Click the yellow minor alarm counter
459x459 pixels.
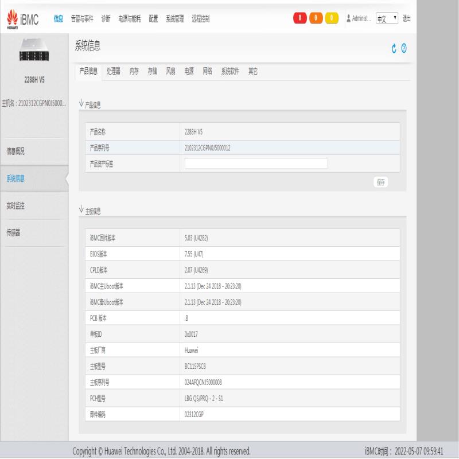tap(332, 18)
